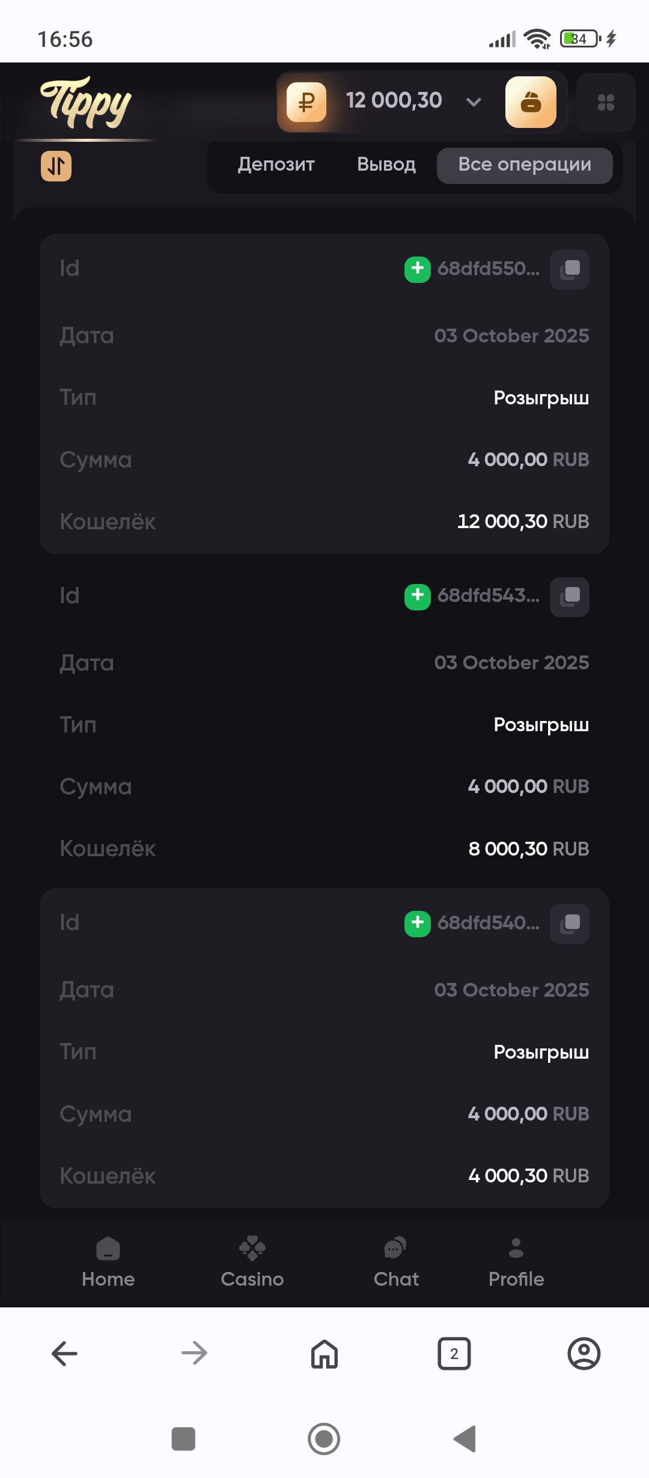This screenshot has width=649, height=1478.
Task: Click the Tippy logo
Action: point(86,102)
